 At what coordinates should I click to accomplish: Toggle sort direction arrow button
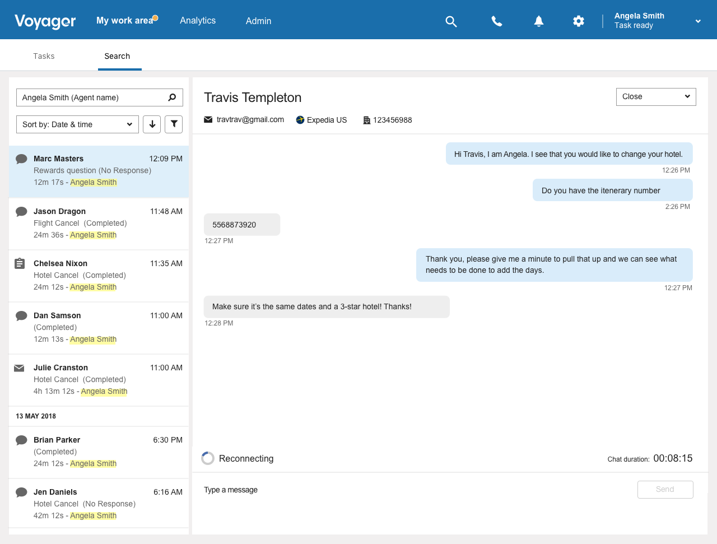coord(152,124)
